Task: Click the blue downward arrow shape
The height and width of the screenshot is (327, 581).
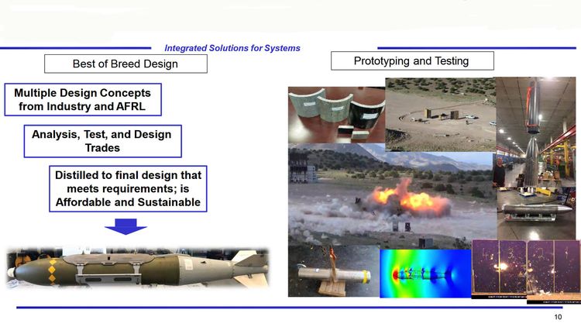Action: click(x=125, y=225)
